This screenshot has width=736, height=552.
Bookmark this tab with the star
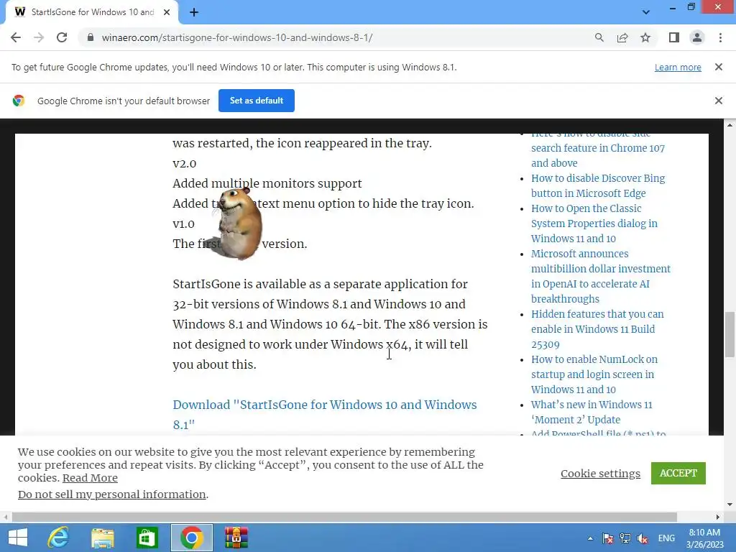tap(645, 37)
